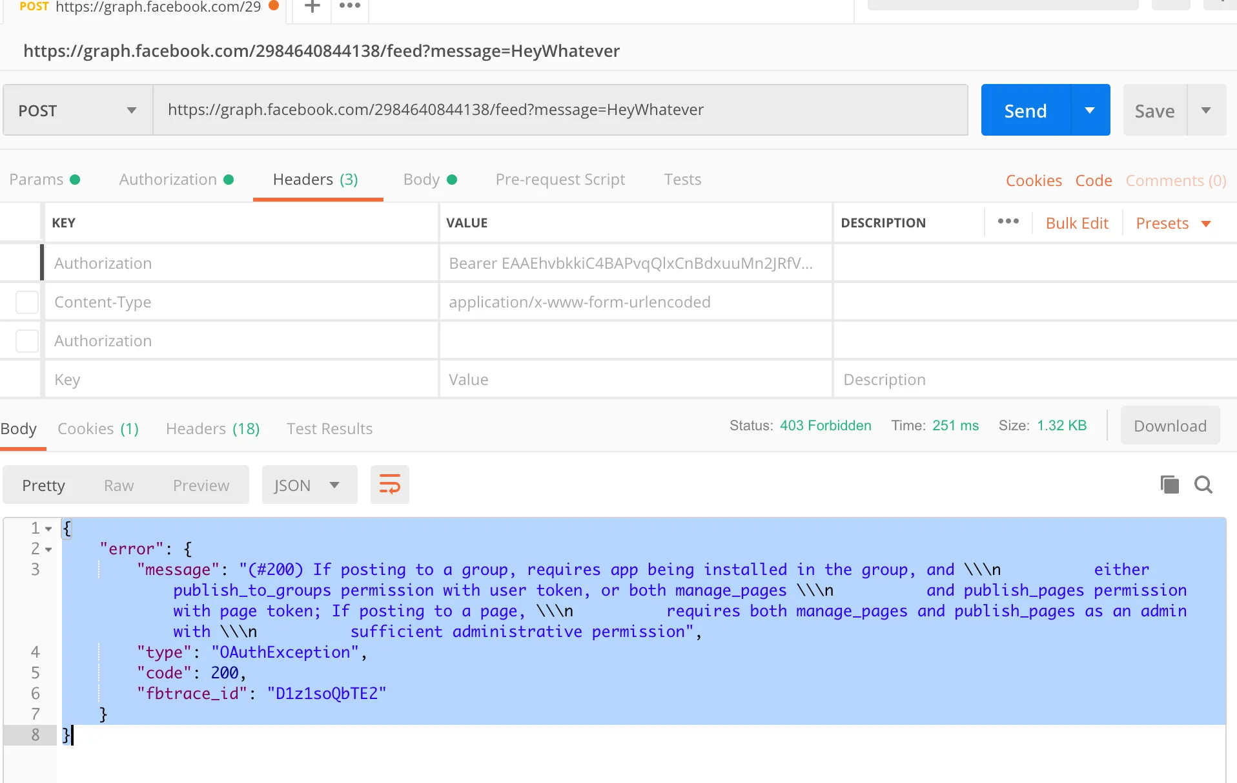Open headers table column options ellipsis

(x=1008, y=222)
